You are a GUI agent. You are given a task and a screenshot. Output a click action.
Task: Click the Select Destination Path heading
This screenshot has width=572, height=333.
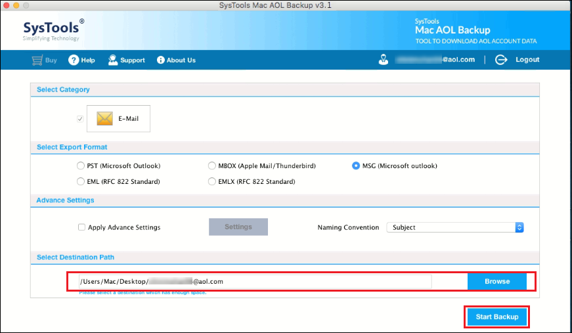[x=76, y=257]
